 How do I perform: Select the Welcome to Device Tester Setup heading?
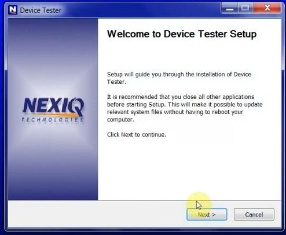182,34
